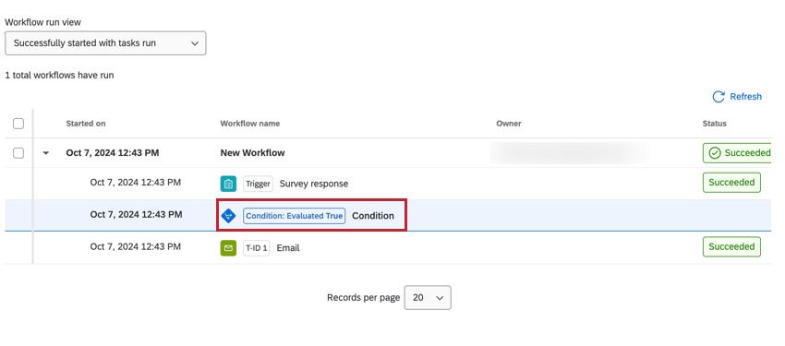
Task: Open the Records per page dropdown
Action: tap(428, 297)
